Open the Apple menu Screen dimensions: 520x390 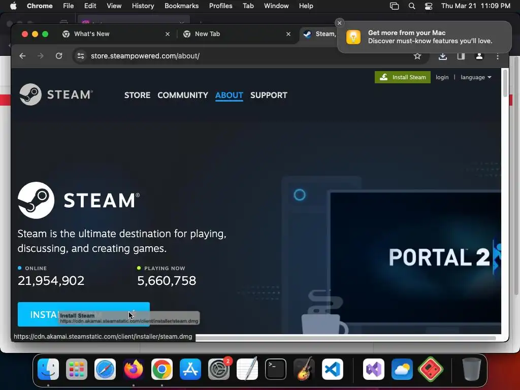pyautogui.click(x=13, y=6)
